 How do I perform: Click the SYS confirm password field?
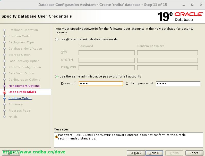167,53
